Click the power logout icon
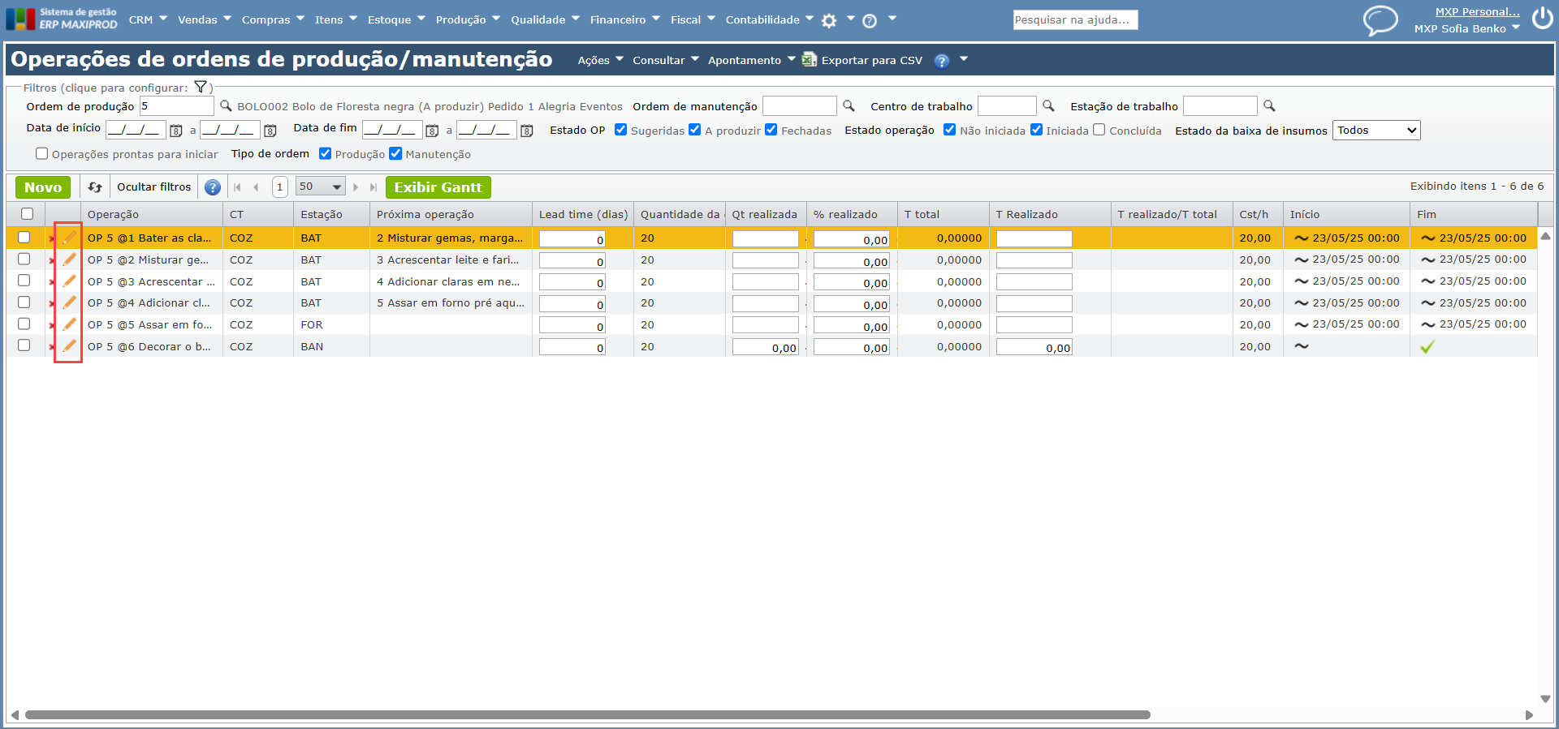1559x729 pixels. [x=1542, y=19]
